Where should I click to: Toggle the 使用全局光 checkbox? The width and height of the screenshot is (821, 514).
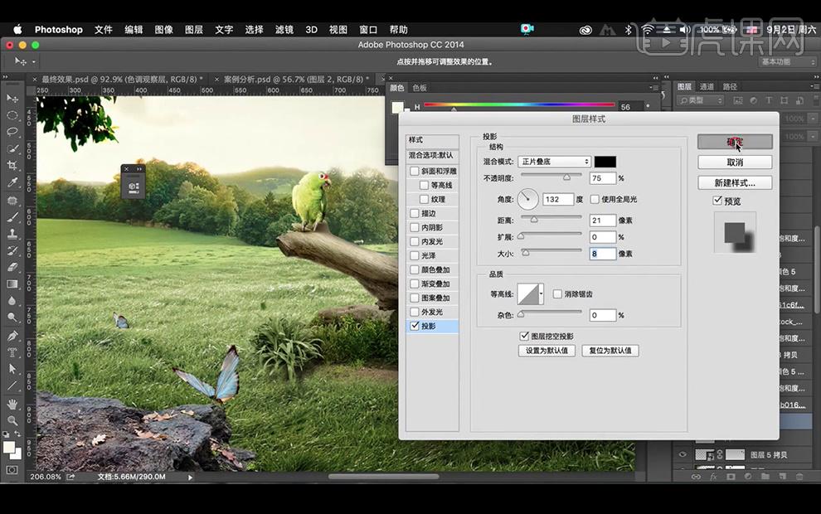595,200
